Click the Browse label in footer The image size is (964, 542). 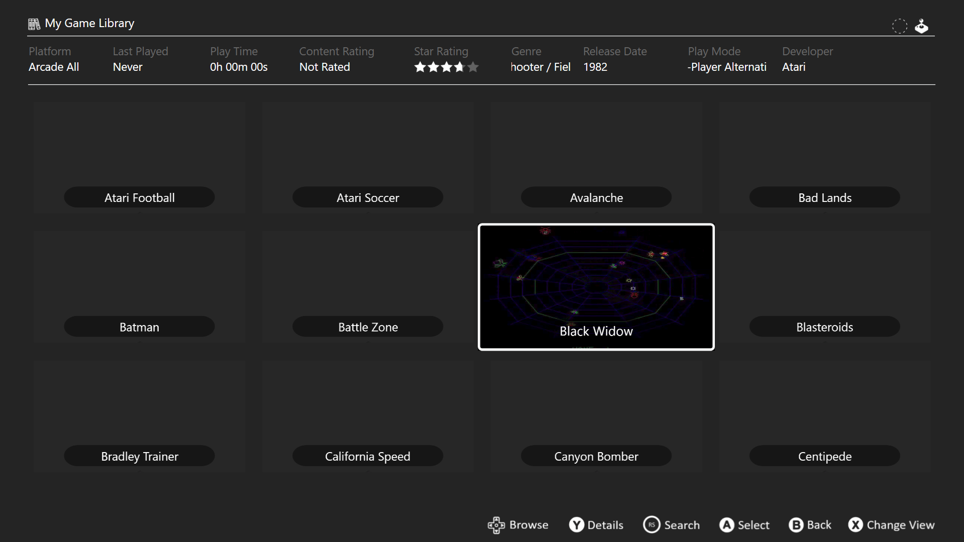(x=528, y=525)
